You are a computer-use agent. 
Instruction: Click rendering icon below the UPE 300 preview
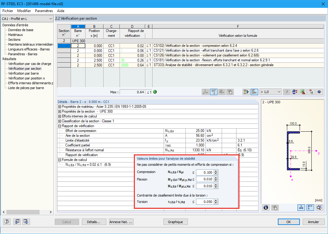click(x=275, y=207)
